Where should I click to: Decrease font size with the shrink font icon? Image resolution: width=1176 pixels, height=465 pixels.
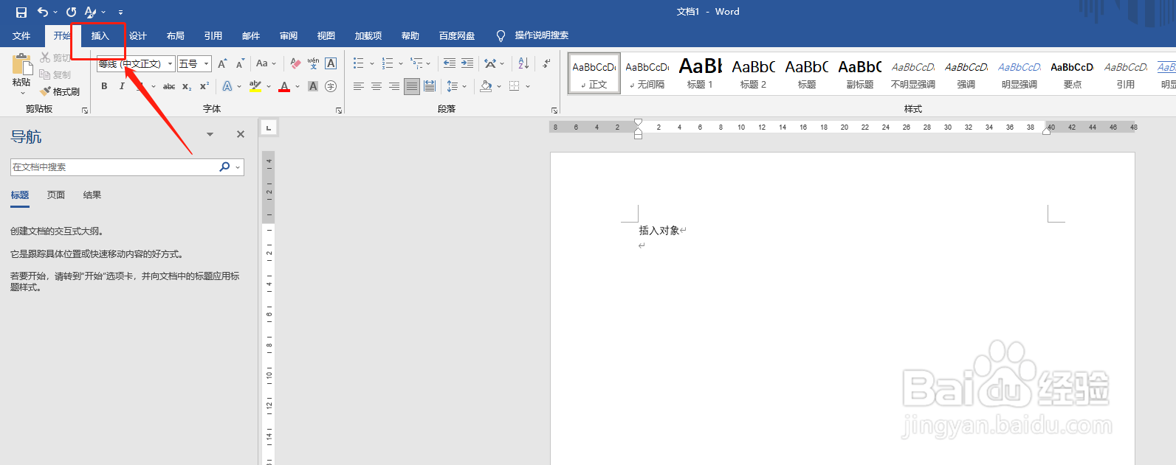(x=240, y=64)
